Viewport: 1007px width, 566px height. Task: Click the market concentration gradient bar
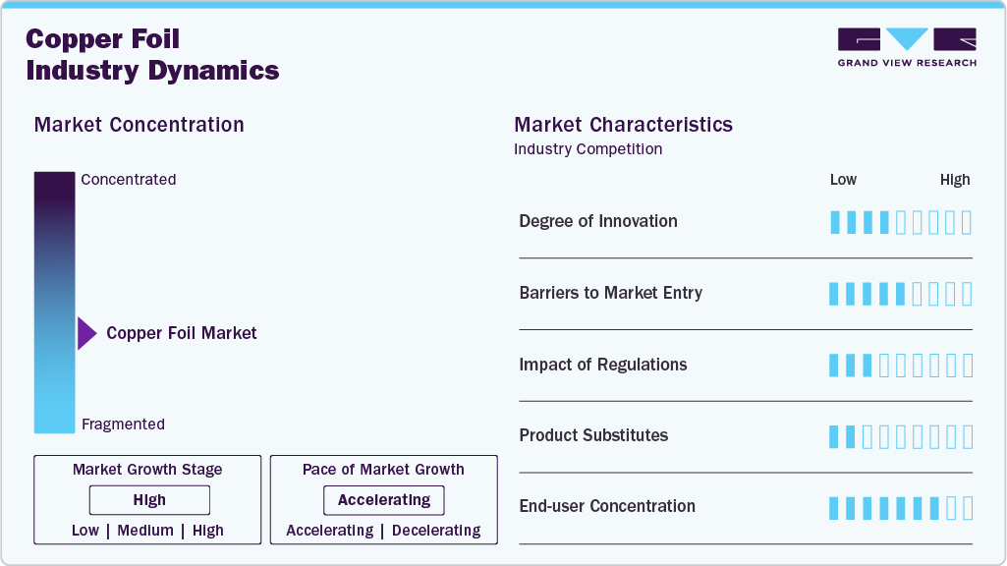tap(54, 302)
